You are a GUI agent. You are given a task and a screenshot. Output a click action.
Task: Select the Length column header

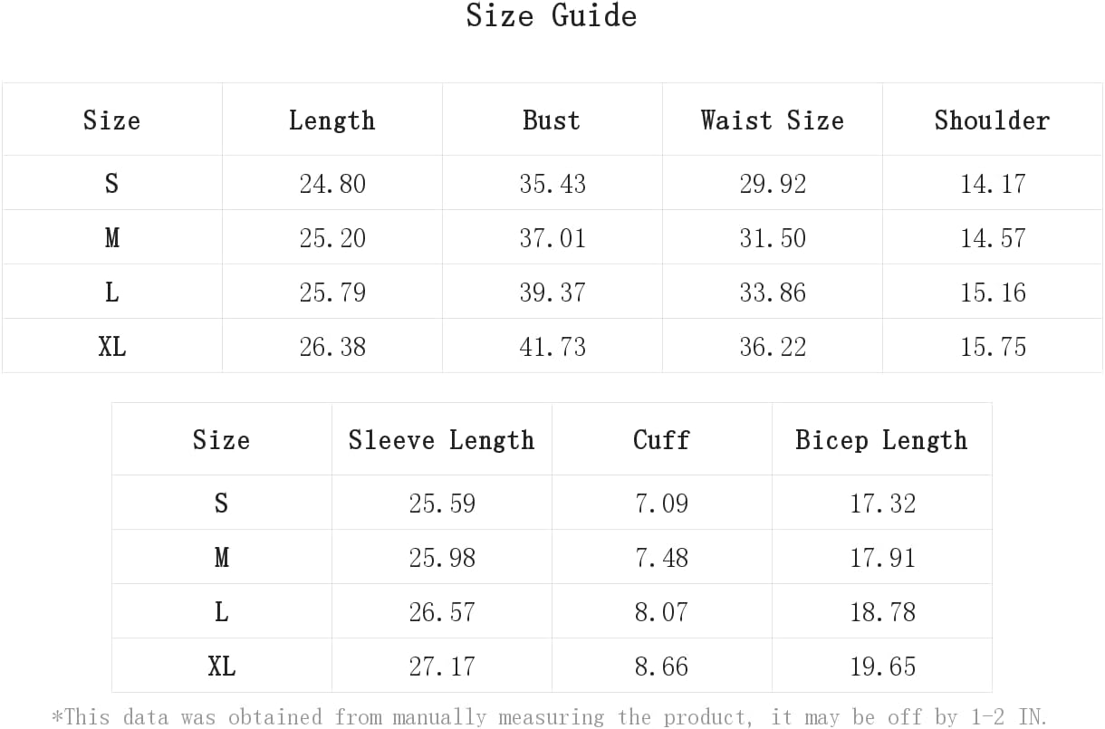(x=331, y=120)
